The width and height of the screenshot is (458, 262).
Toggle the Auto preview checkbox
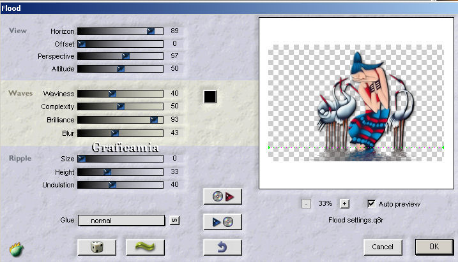tap(371, 203)
